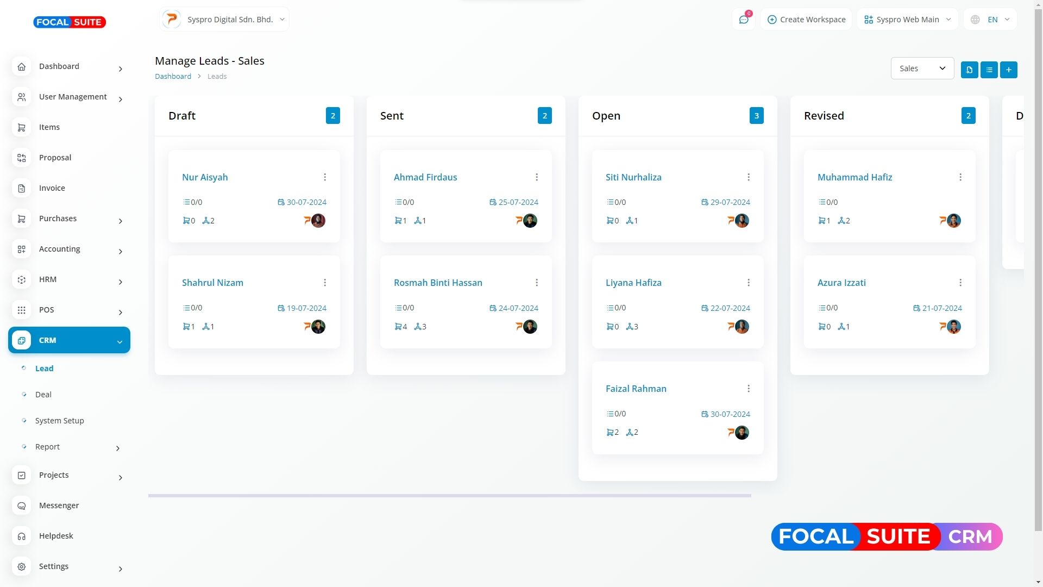The width and height of the screenshot is (1043, 587).
Task: Click Dashboard breadcrumb link
Action: click(x=173, y=77)
